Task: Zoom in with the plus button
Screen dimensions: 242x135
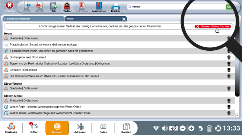Action: [191, 128]
